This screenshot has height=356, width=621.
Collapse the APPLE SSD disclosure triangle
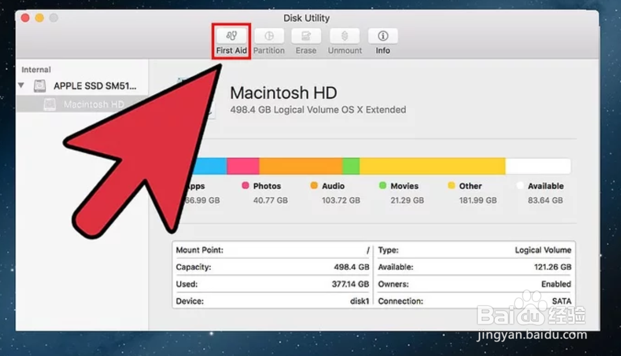click(x=22, y=86)
